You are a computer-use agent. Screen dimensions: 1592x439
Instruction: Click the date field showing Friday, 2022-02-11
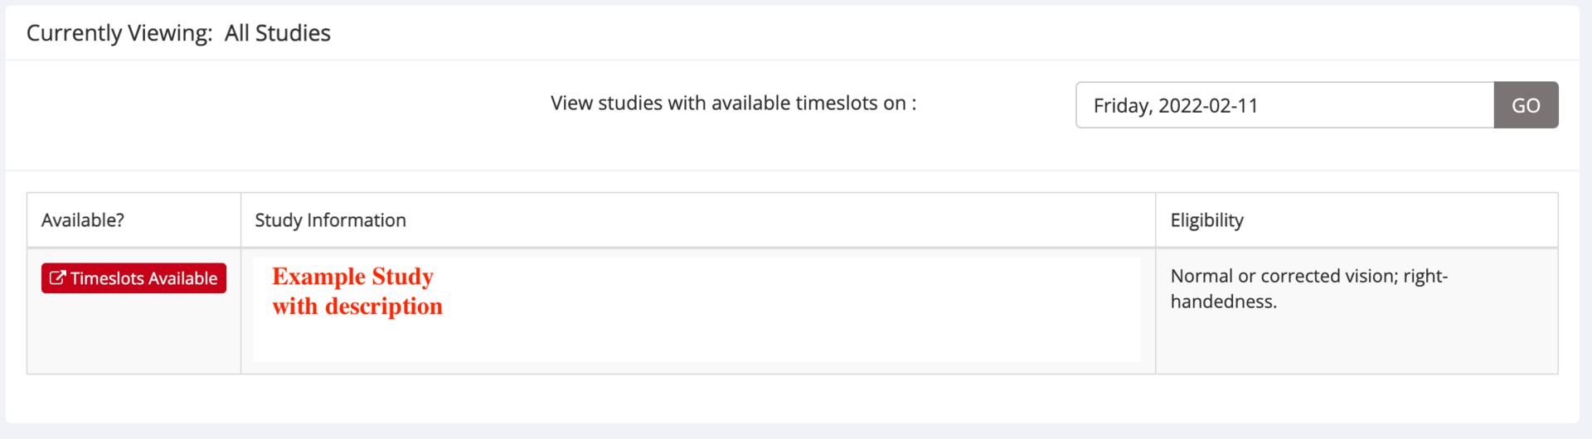click(x=1284, y=105)
